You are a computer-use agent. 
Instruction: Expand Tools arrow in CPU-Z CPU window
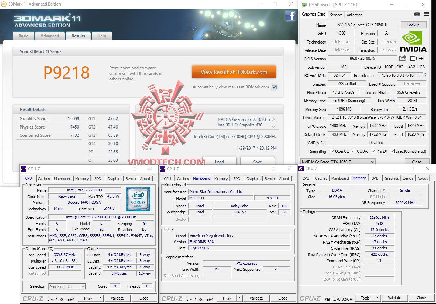click(100, 298)
